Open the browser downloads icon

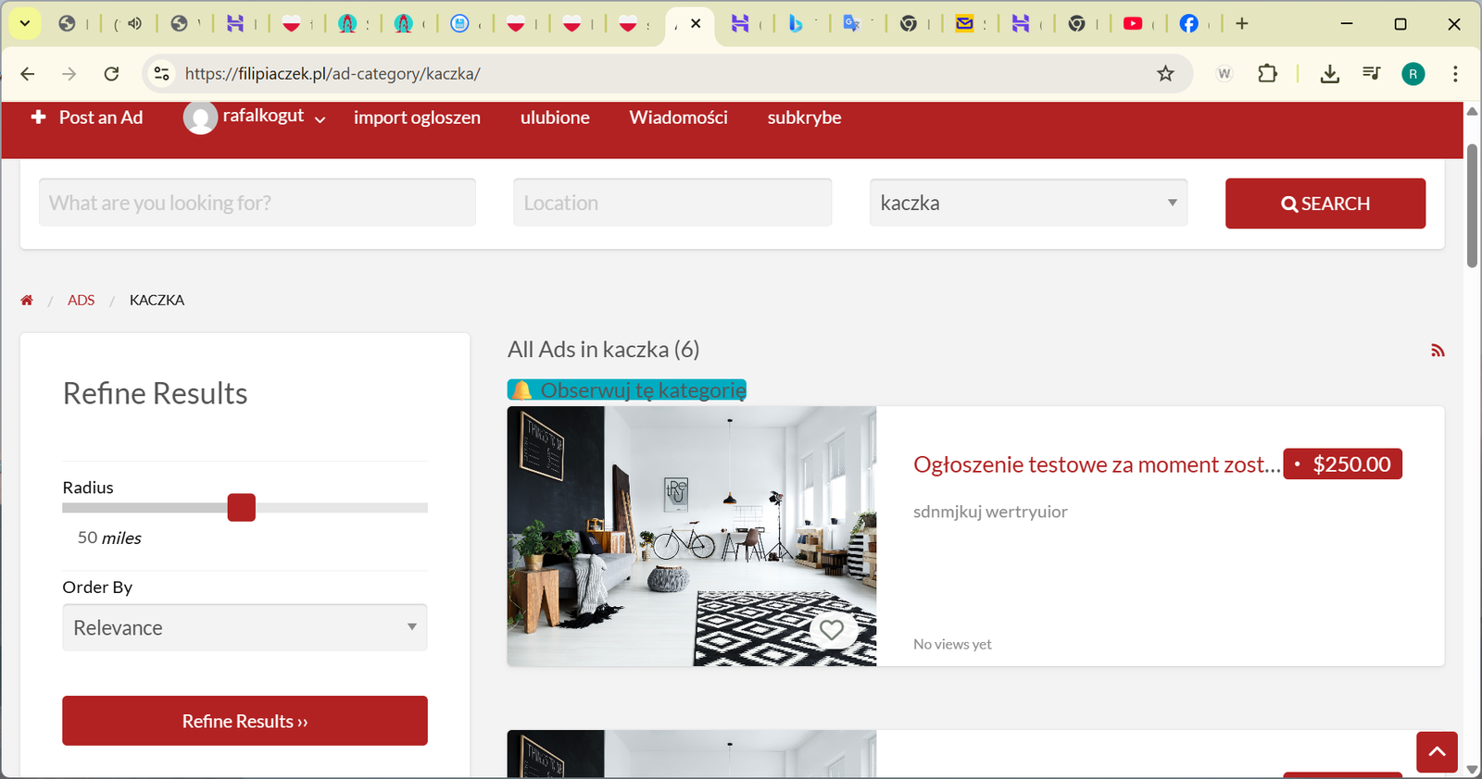tap(1329, 74)
